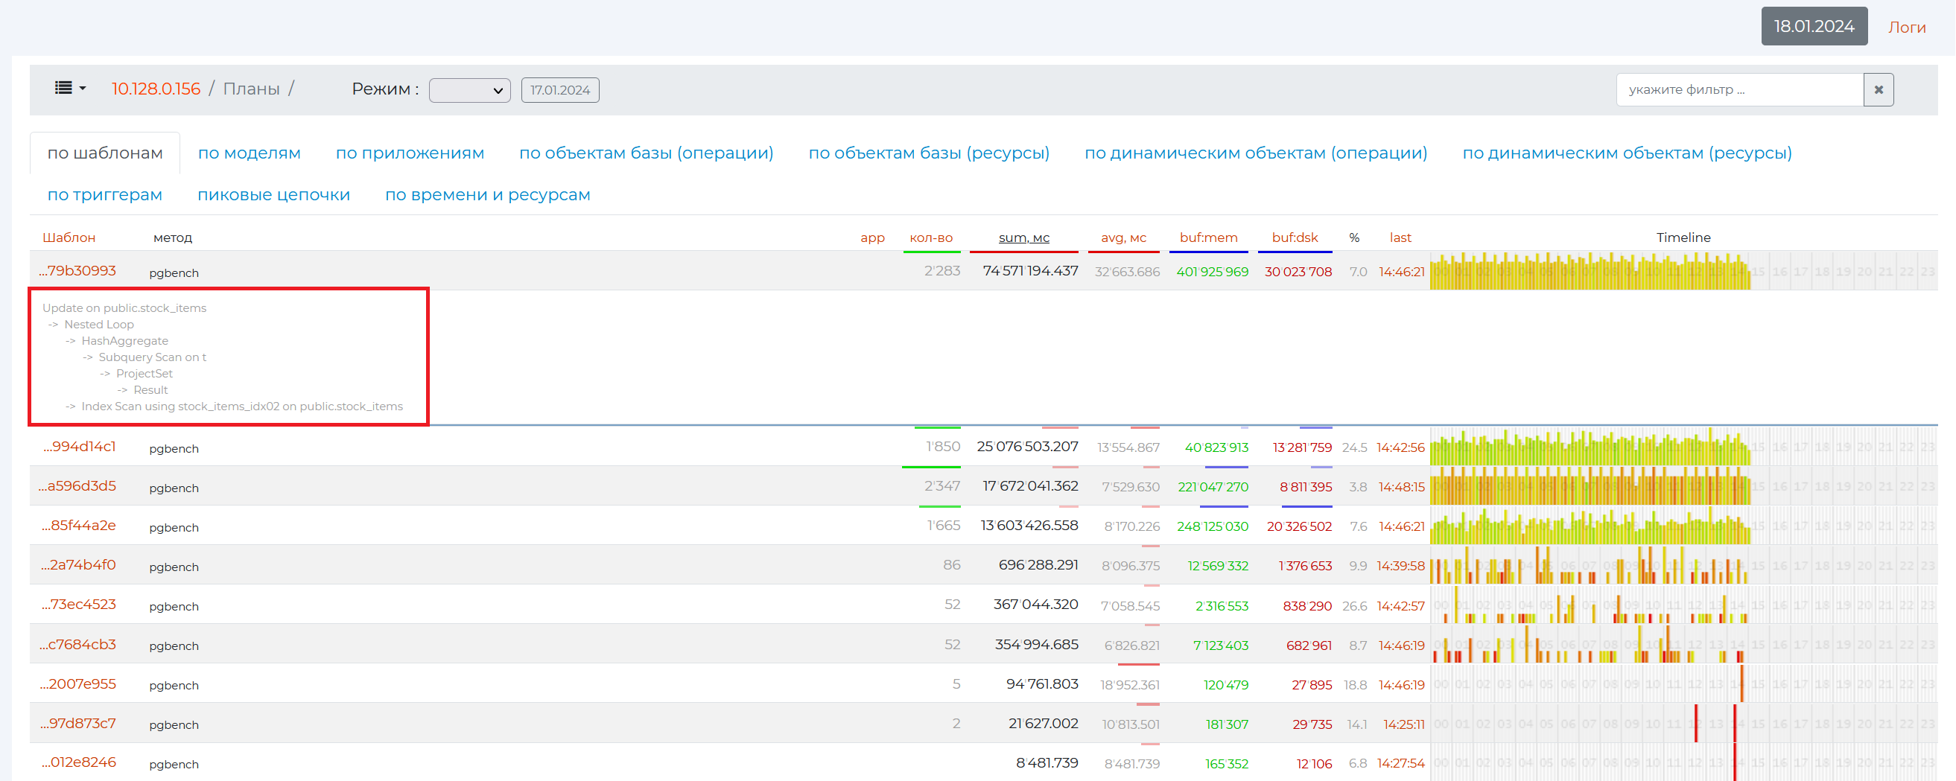Click the timeline bar for ...a596d3d5
This screenshot has height=781, width=1956.
[1590, 486]
